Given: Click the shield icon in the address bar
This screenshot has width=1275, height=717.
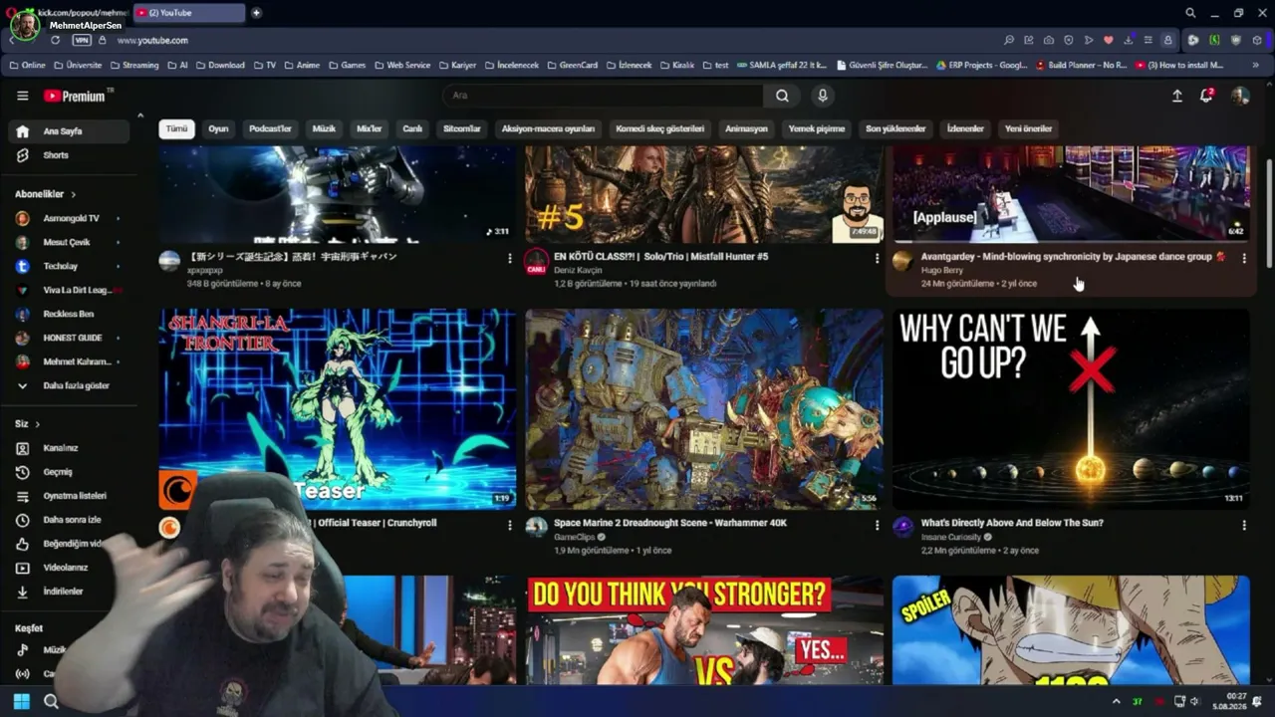Looking at the screenshot, I should point(1068,40).
